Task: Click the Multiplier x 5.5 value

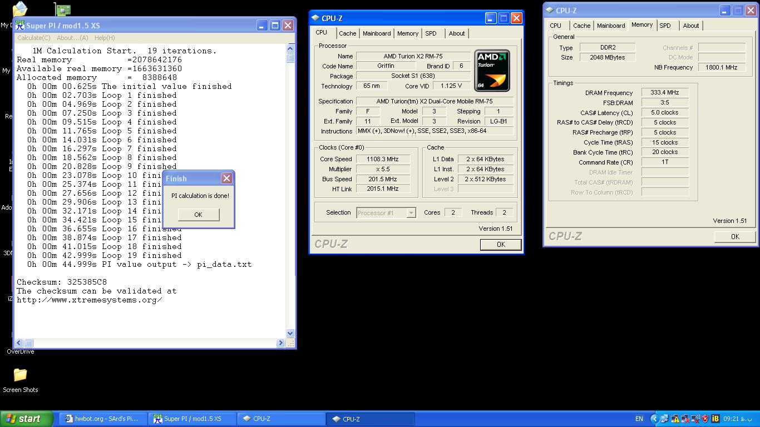Action: 383,169
